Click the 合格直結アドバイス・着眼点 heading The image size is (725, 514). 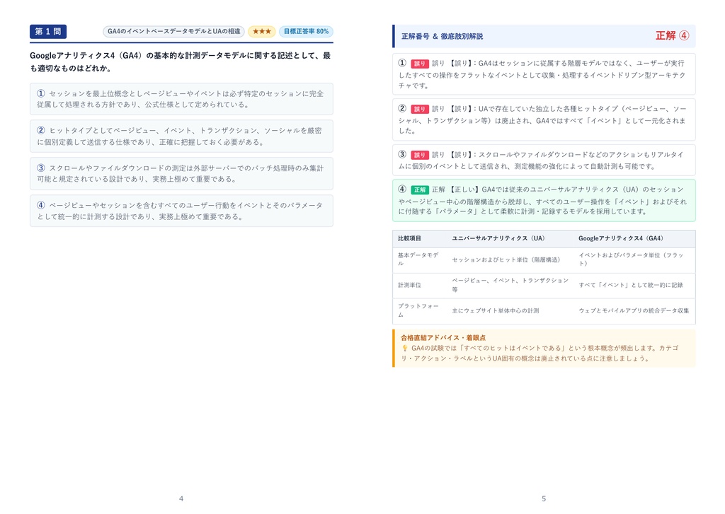pyautogui.click(x=443, y=337)
